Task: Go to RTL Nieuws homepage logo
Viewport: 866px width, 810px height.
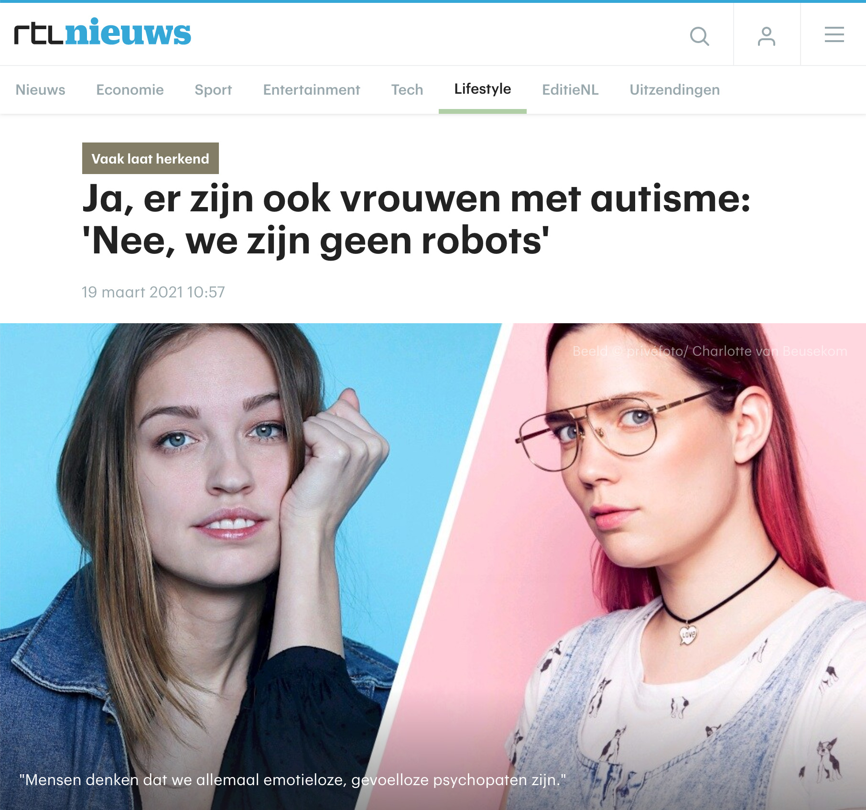Action: pyautogui.click(x=102, y=33)
